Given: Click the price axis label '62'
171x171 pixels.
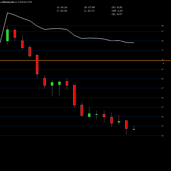Looking at the screenshot, I should coord(162,79).
